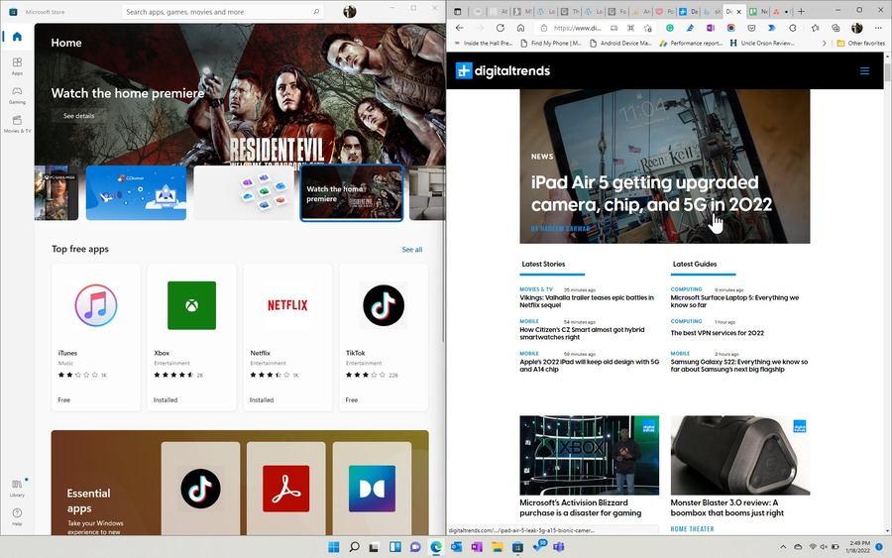Open the iTunes app card
The height and width of the screenshot is (558, 892).
(x=95, y=337)
